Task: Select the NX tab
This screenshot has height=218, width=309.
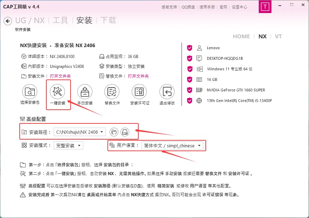Action: 263,37
